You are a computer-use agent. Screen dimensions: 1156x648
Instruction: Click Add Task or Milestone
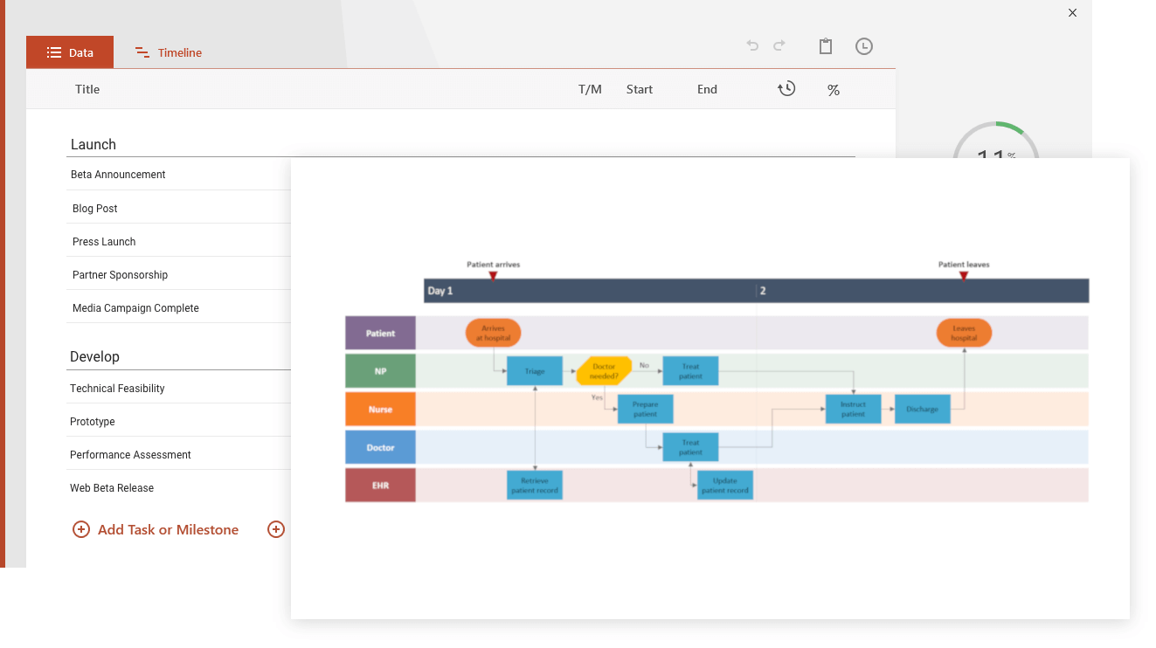[166, 529]
